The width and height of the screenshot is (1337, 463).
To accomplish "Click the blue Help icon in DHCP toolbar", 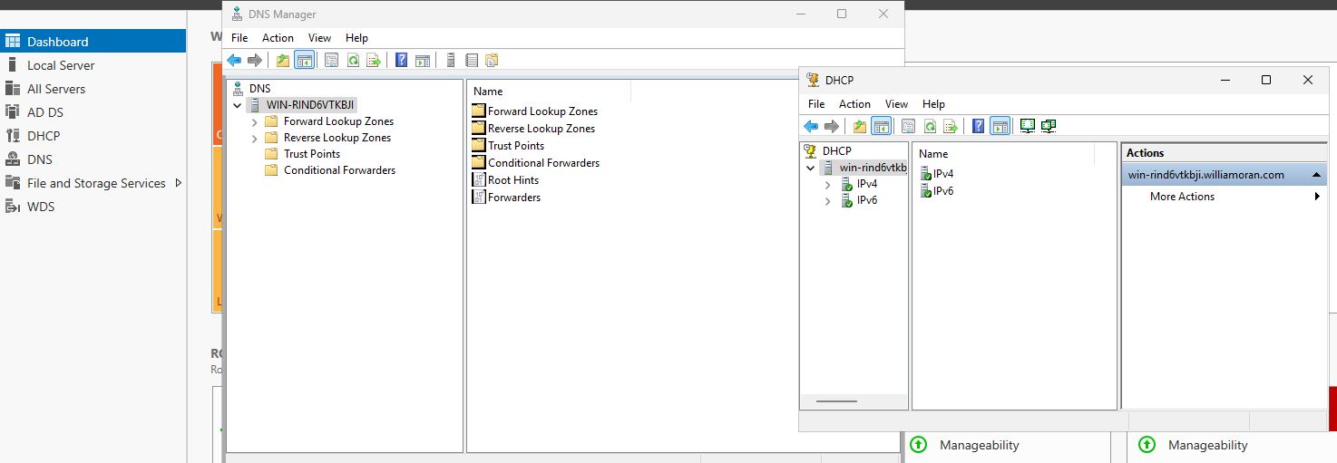I will (x=978, y=126).
